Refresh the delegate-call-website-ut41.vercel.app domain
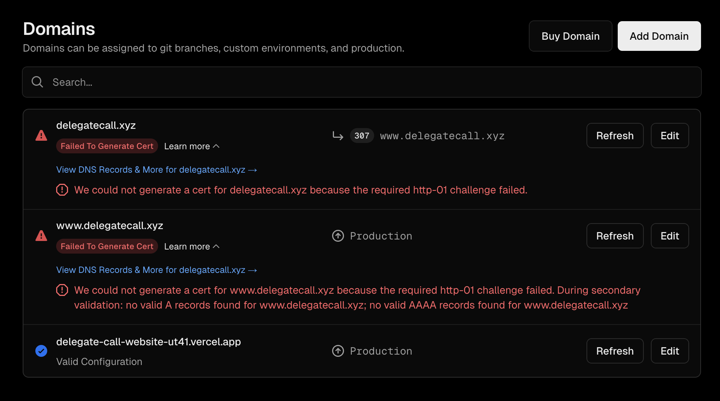 coord(614,351)
